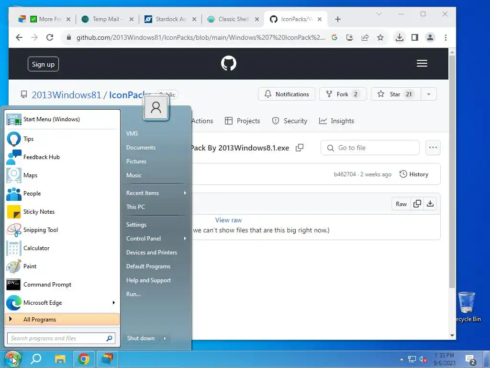
Task: Open File Explorer from taskbar
Action: 60,358
